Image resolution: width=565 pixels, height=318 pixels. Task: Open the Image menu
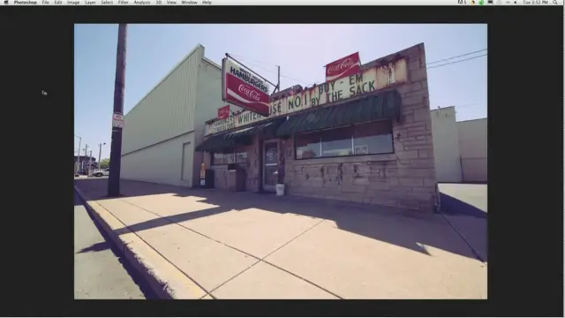point(73,2)
